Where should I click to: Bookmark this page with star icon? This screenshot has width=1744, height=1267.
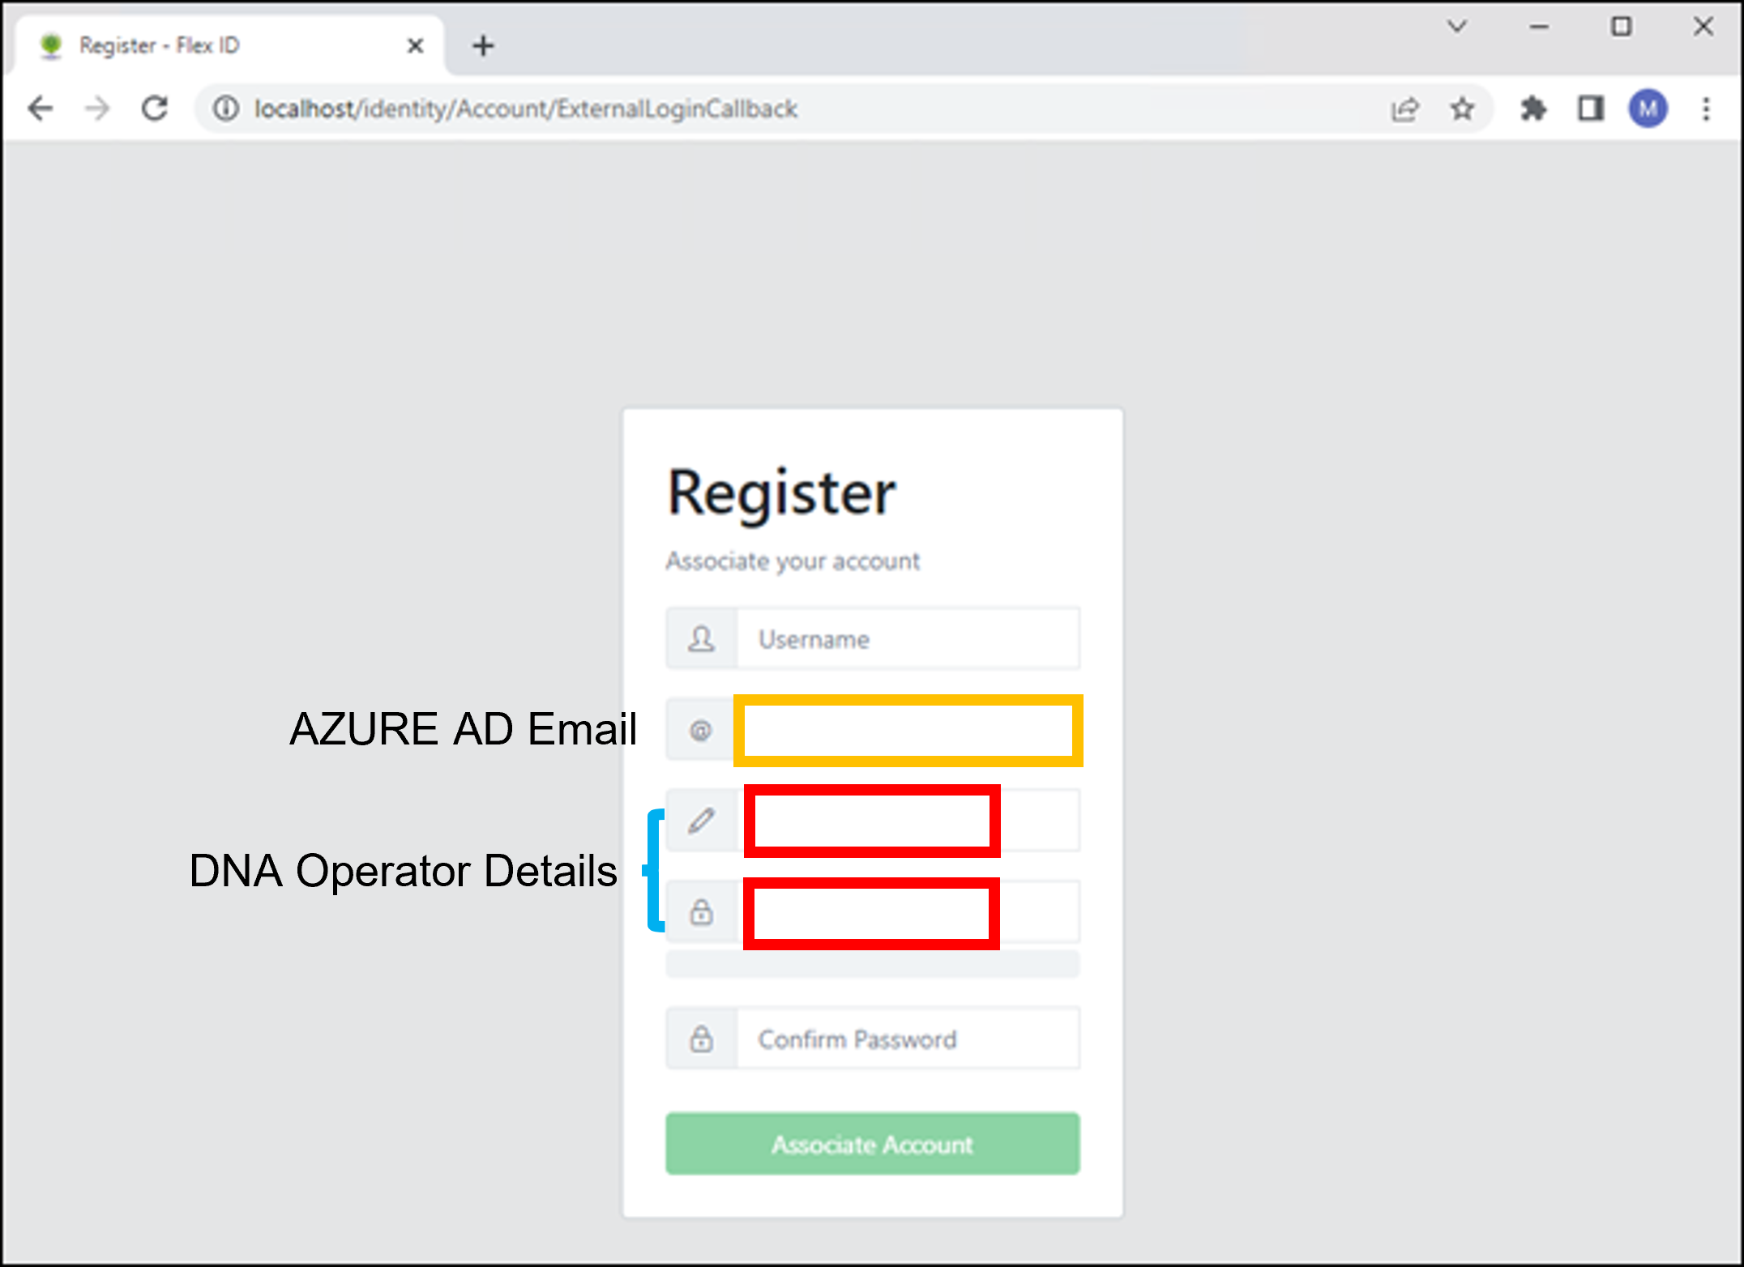(x=1462, y=109)
